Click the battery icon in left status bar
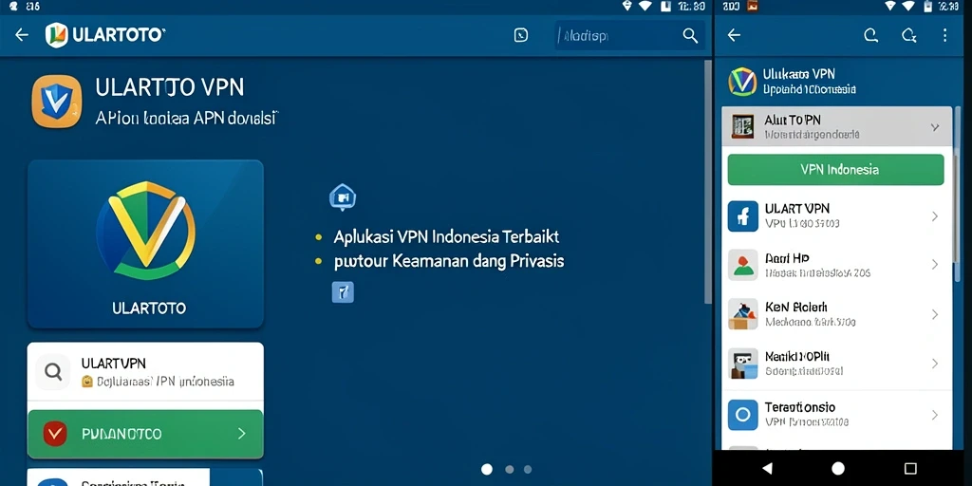Image resolution: width=972 pixels, height=486 pixels. point(665,7)
